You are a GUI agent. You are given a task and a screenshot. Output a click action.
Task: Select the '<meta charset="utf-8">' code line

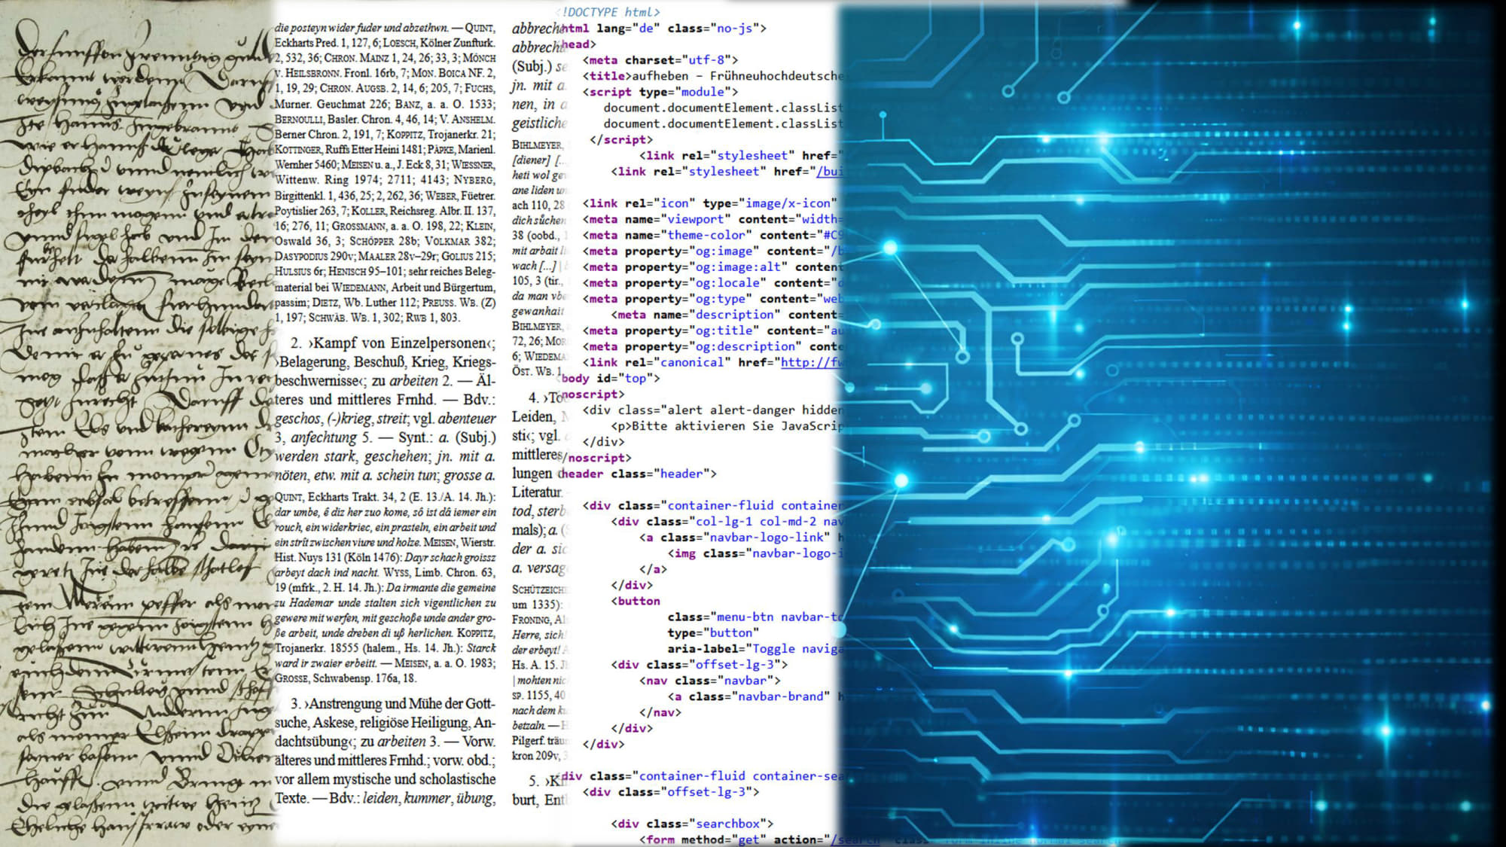[660, 59]
